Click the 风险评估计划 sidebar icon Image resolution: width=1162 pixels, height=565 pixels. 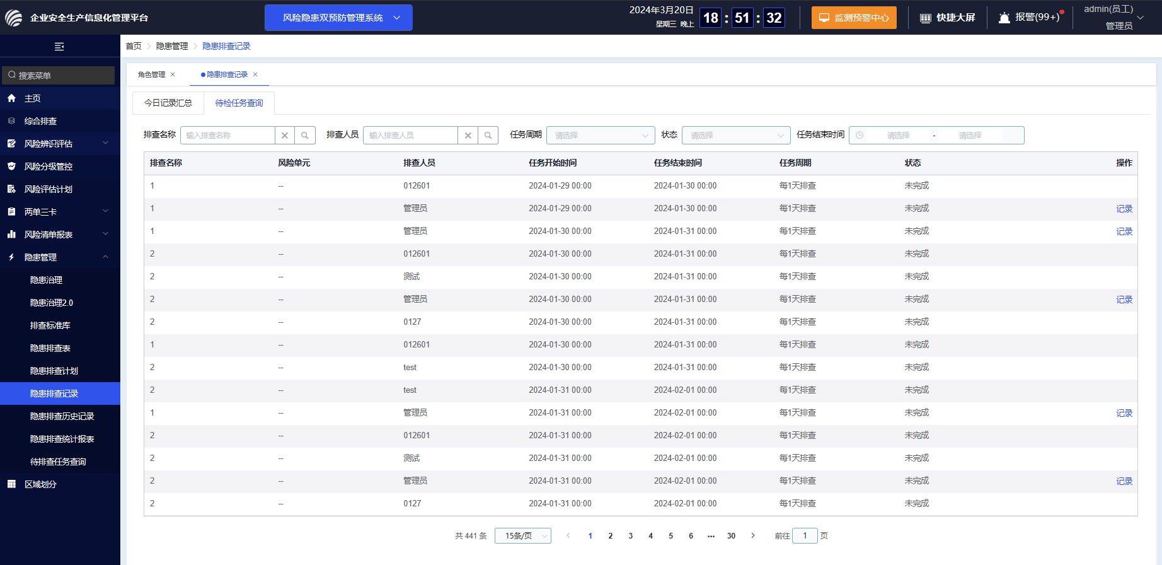coord(11,189)
